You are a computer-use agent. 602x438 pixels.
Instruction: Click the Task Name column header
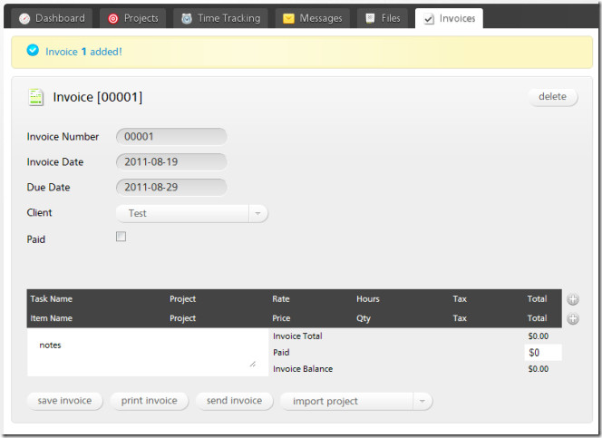[x=52, y=299]
